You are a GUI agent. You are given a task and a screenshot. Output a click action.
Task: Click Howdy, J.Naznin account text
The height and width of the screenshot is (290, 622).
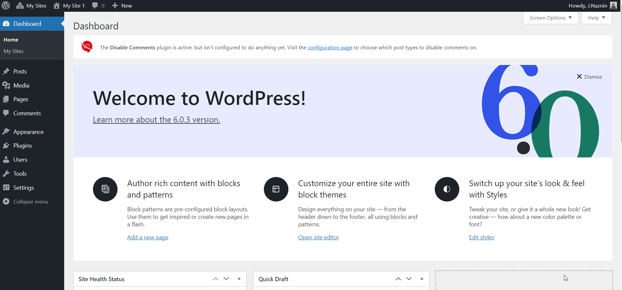(x=588, y=6)
